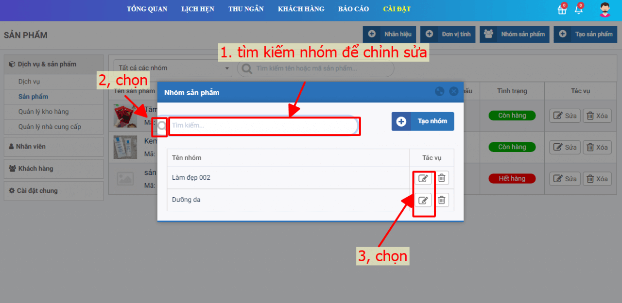This screenshot has height=303, width=622.
Task: Click the trash icon for Làm đẹp 002
Action: pos(441,178)
